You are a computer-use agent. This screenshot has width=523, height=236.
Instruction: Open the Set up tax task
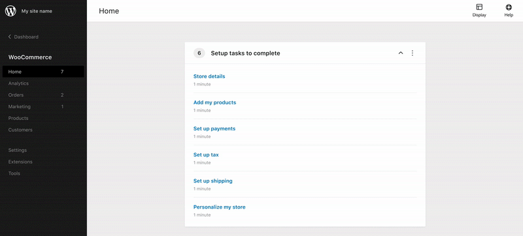pos(206,155)
